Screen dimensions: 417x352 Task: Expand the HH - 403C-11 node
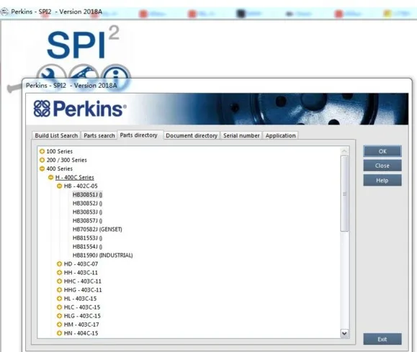[59, 273]
